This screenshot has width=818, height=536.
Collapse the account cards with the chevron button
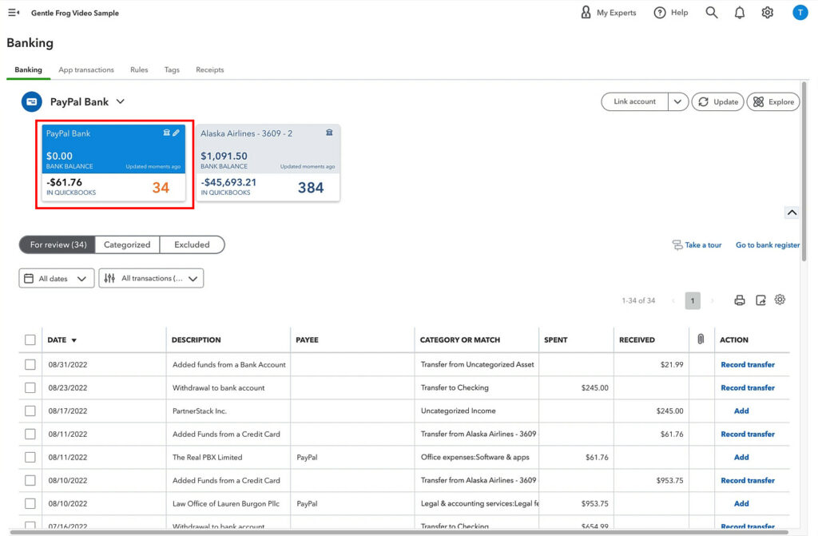click(792, 212)
